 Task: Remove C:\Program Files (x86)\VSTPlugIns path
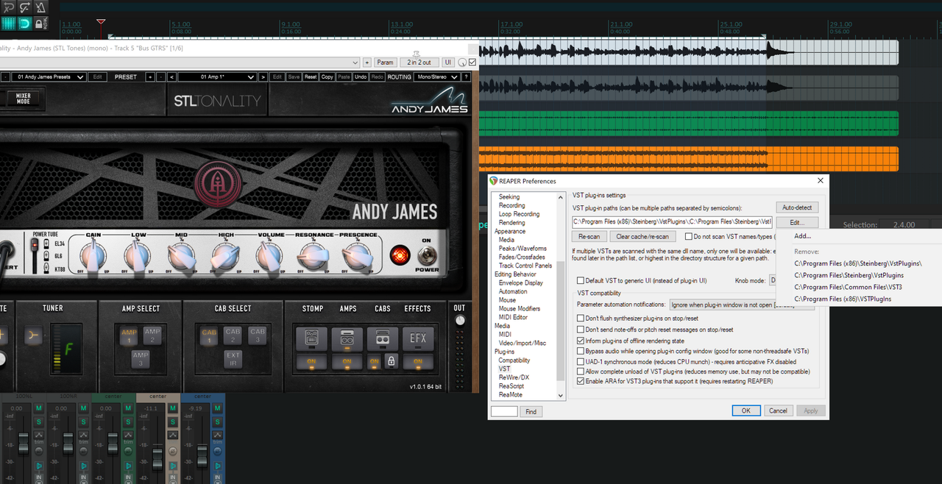point(843,299)
